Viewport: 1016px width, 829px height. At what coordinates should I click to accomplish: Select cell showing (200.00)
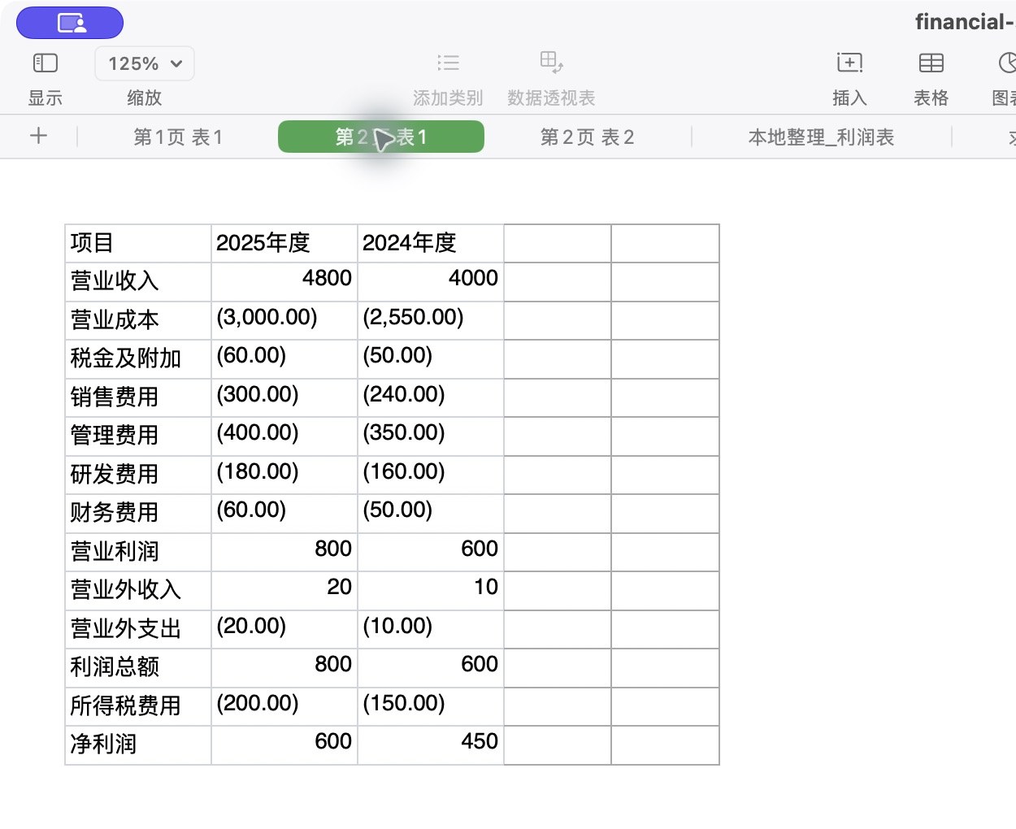[284, 707]
